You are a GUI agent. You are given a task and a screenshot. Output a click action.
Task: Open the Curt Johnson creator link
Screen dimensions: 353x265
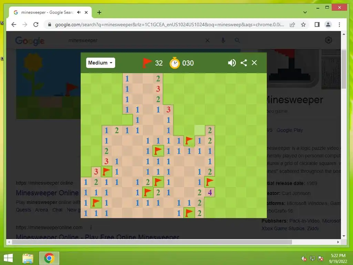coord(296,193)
